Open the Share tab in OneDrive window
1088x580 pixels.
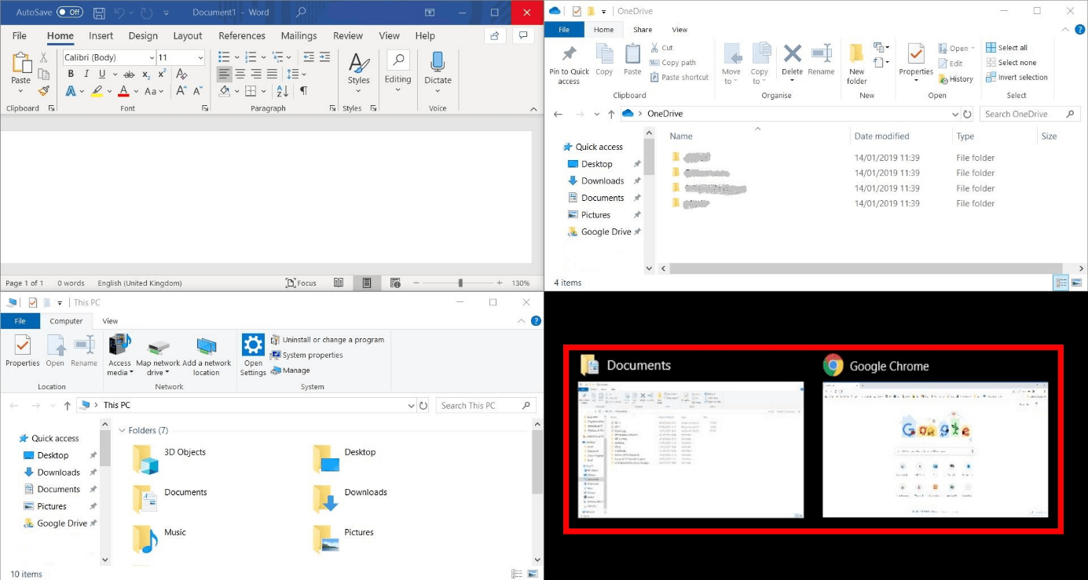point(642,30)
